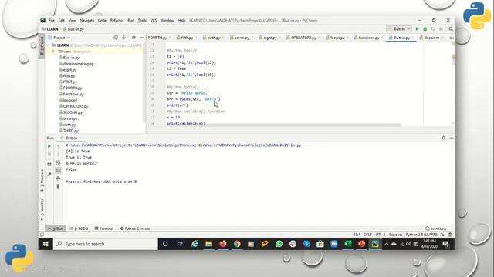Clear the Run console with the trash icon
The width and height of the screenshot is (494, 277).
click(58, 186)
